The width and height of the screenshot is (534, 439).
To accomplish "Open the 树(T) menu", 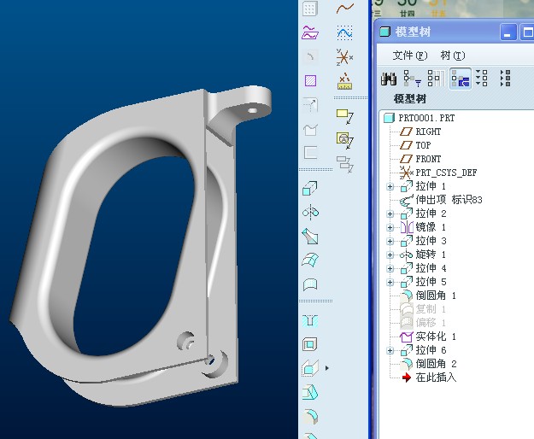I will [x=453, y=56].
